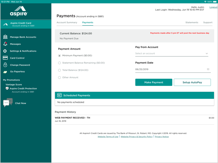Click the Change Password lock icon
Screen dimensions: 218x163
click(x=5, y=65)
